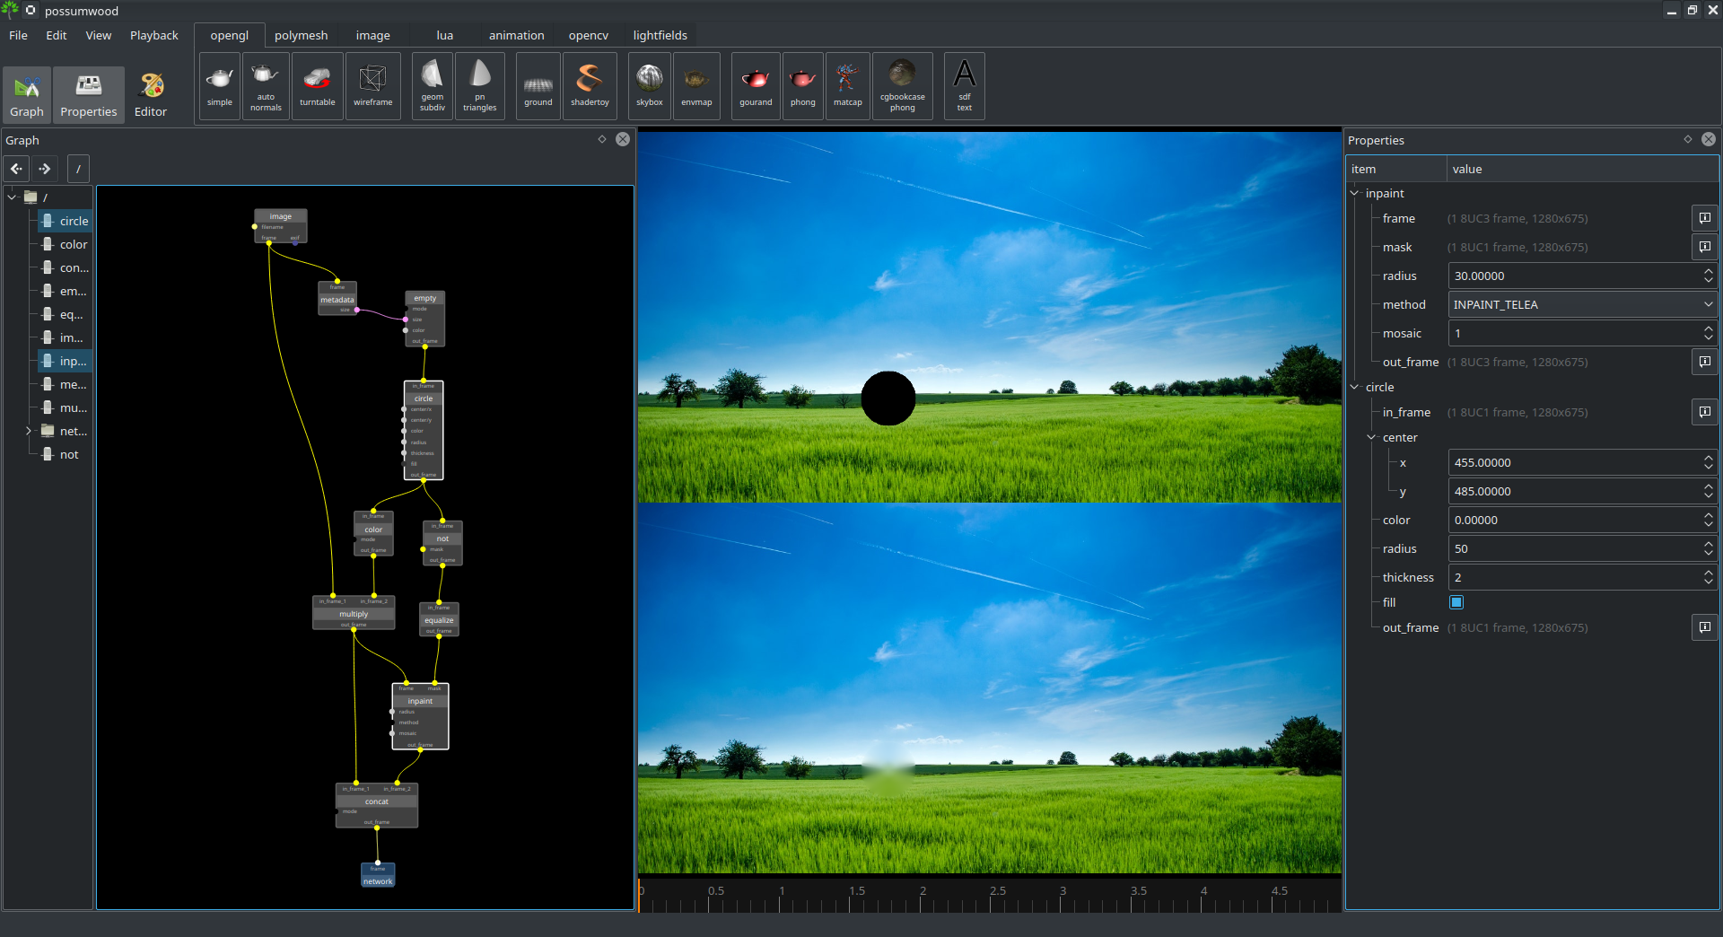Screen dimensions: 1723x937
Task: Select the color item in tree
Action: 66,244
